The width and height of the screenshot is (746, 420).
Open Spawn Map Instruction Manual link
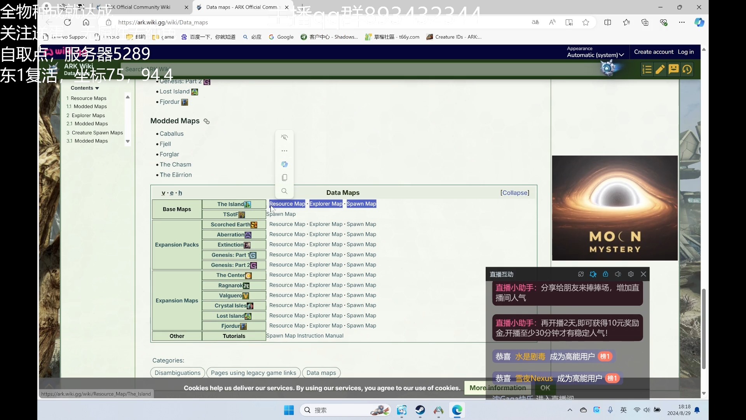pyautogui.click(x=305, y=336)
